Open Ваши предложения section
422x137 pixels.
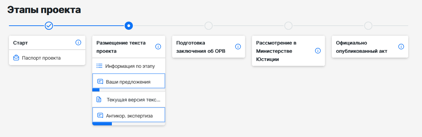(x=129, y=82)
